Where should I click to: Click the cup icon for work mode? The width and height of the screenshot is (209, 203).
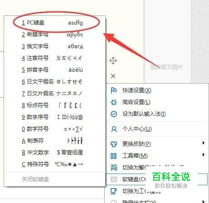[114, 191]
